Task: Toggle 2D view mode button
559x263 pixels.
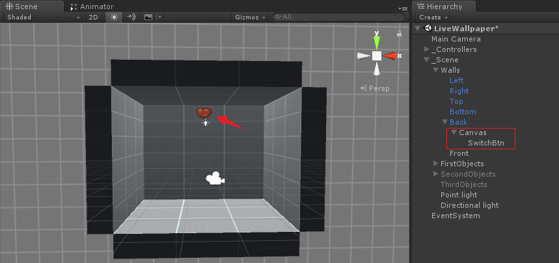Action: (94, 17)
